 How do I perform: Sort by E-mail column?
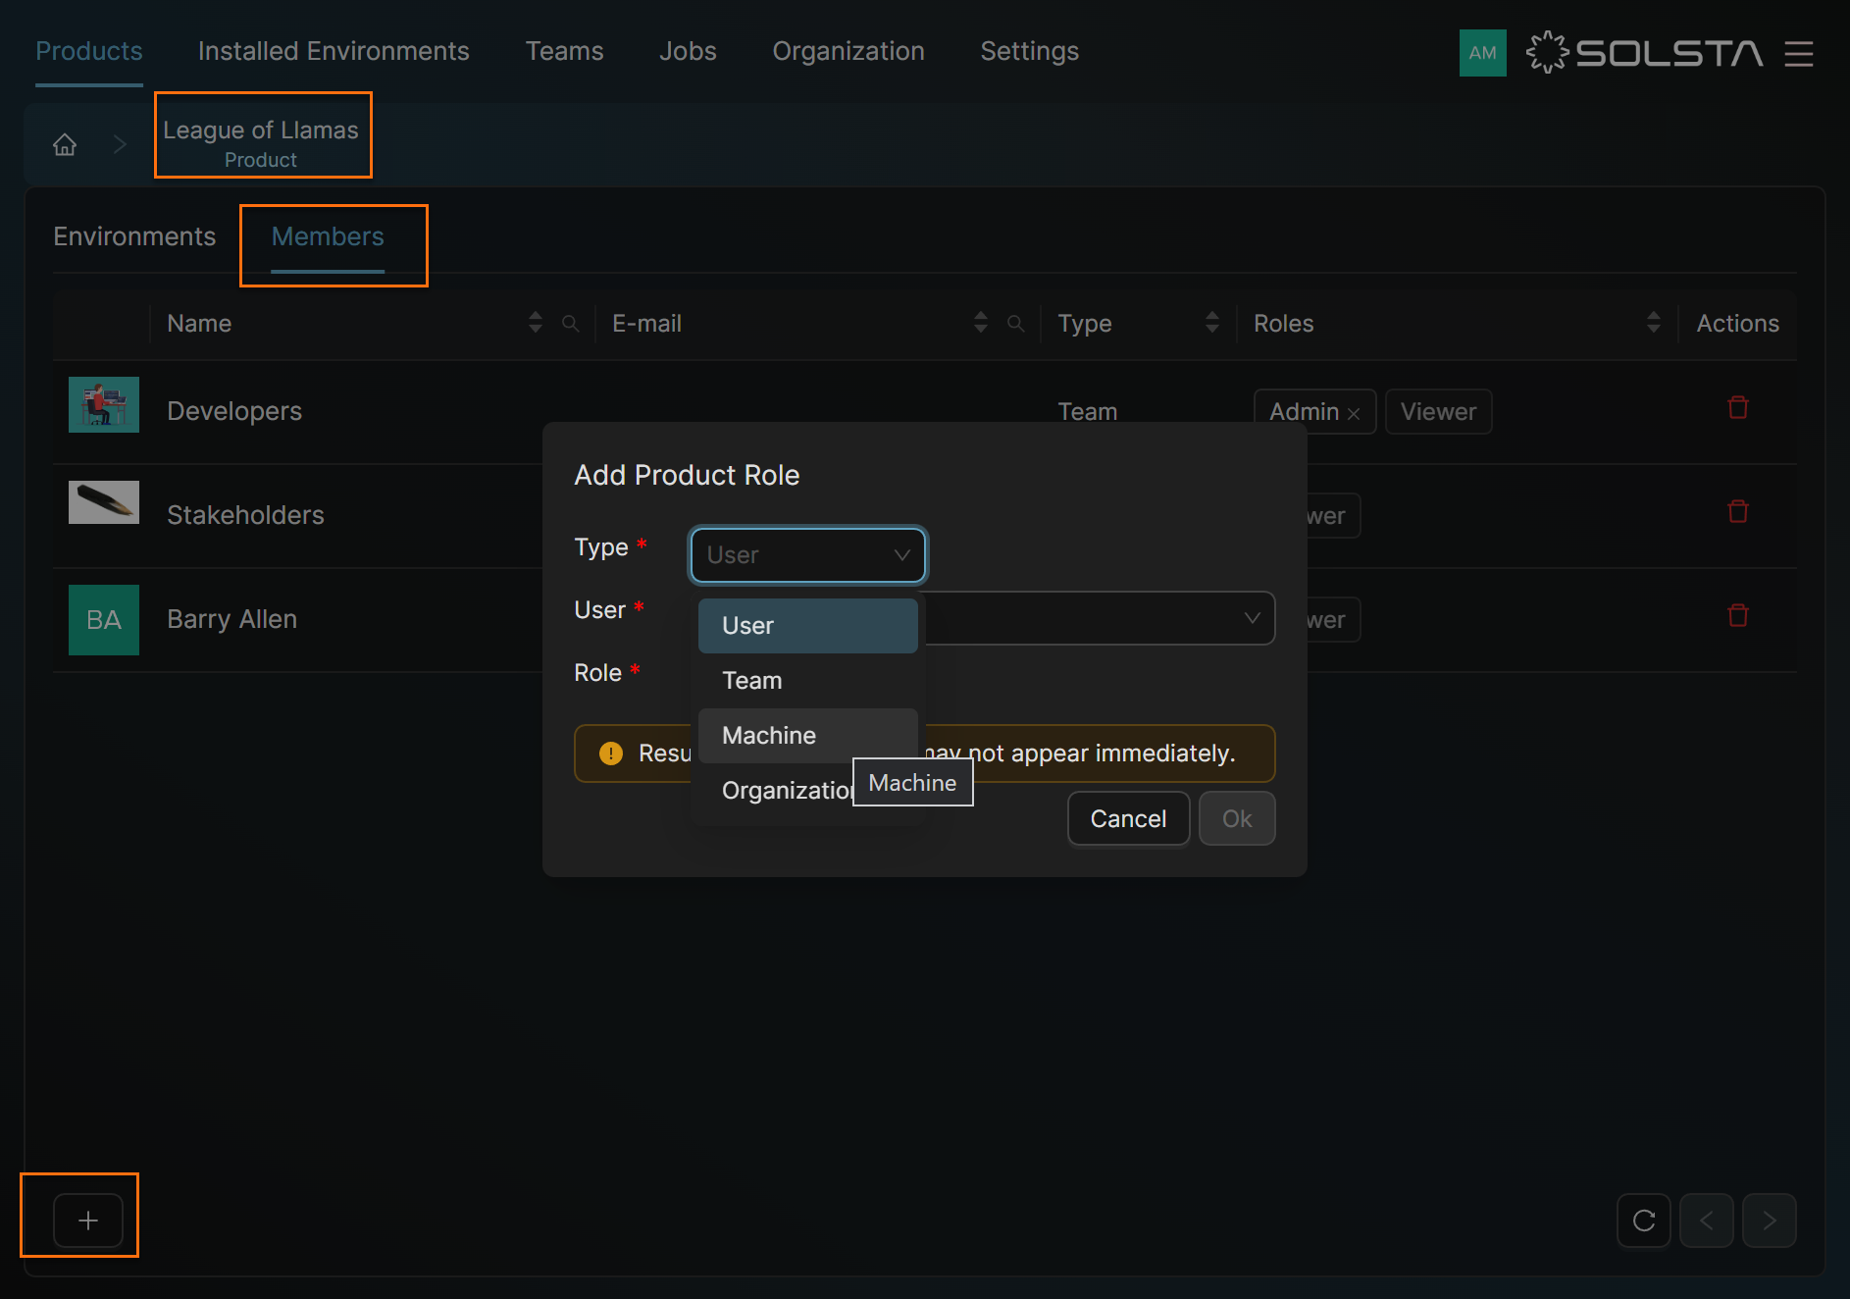coord(980,323)
